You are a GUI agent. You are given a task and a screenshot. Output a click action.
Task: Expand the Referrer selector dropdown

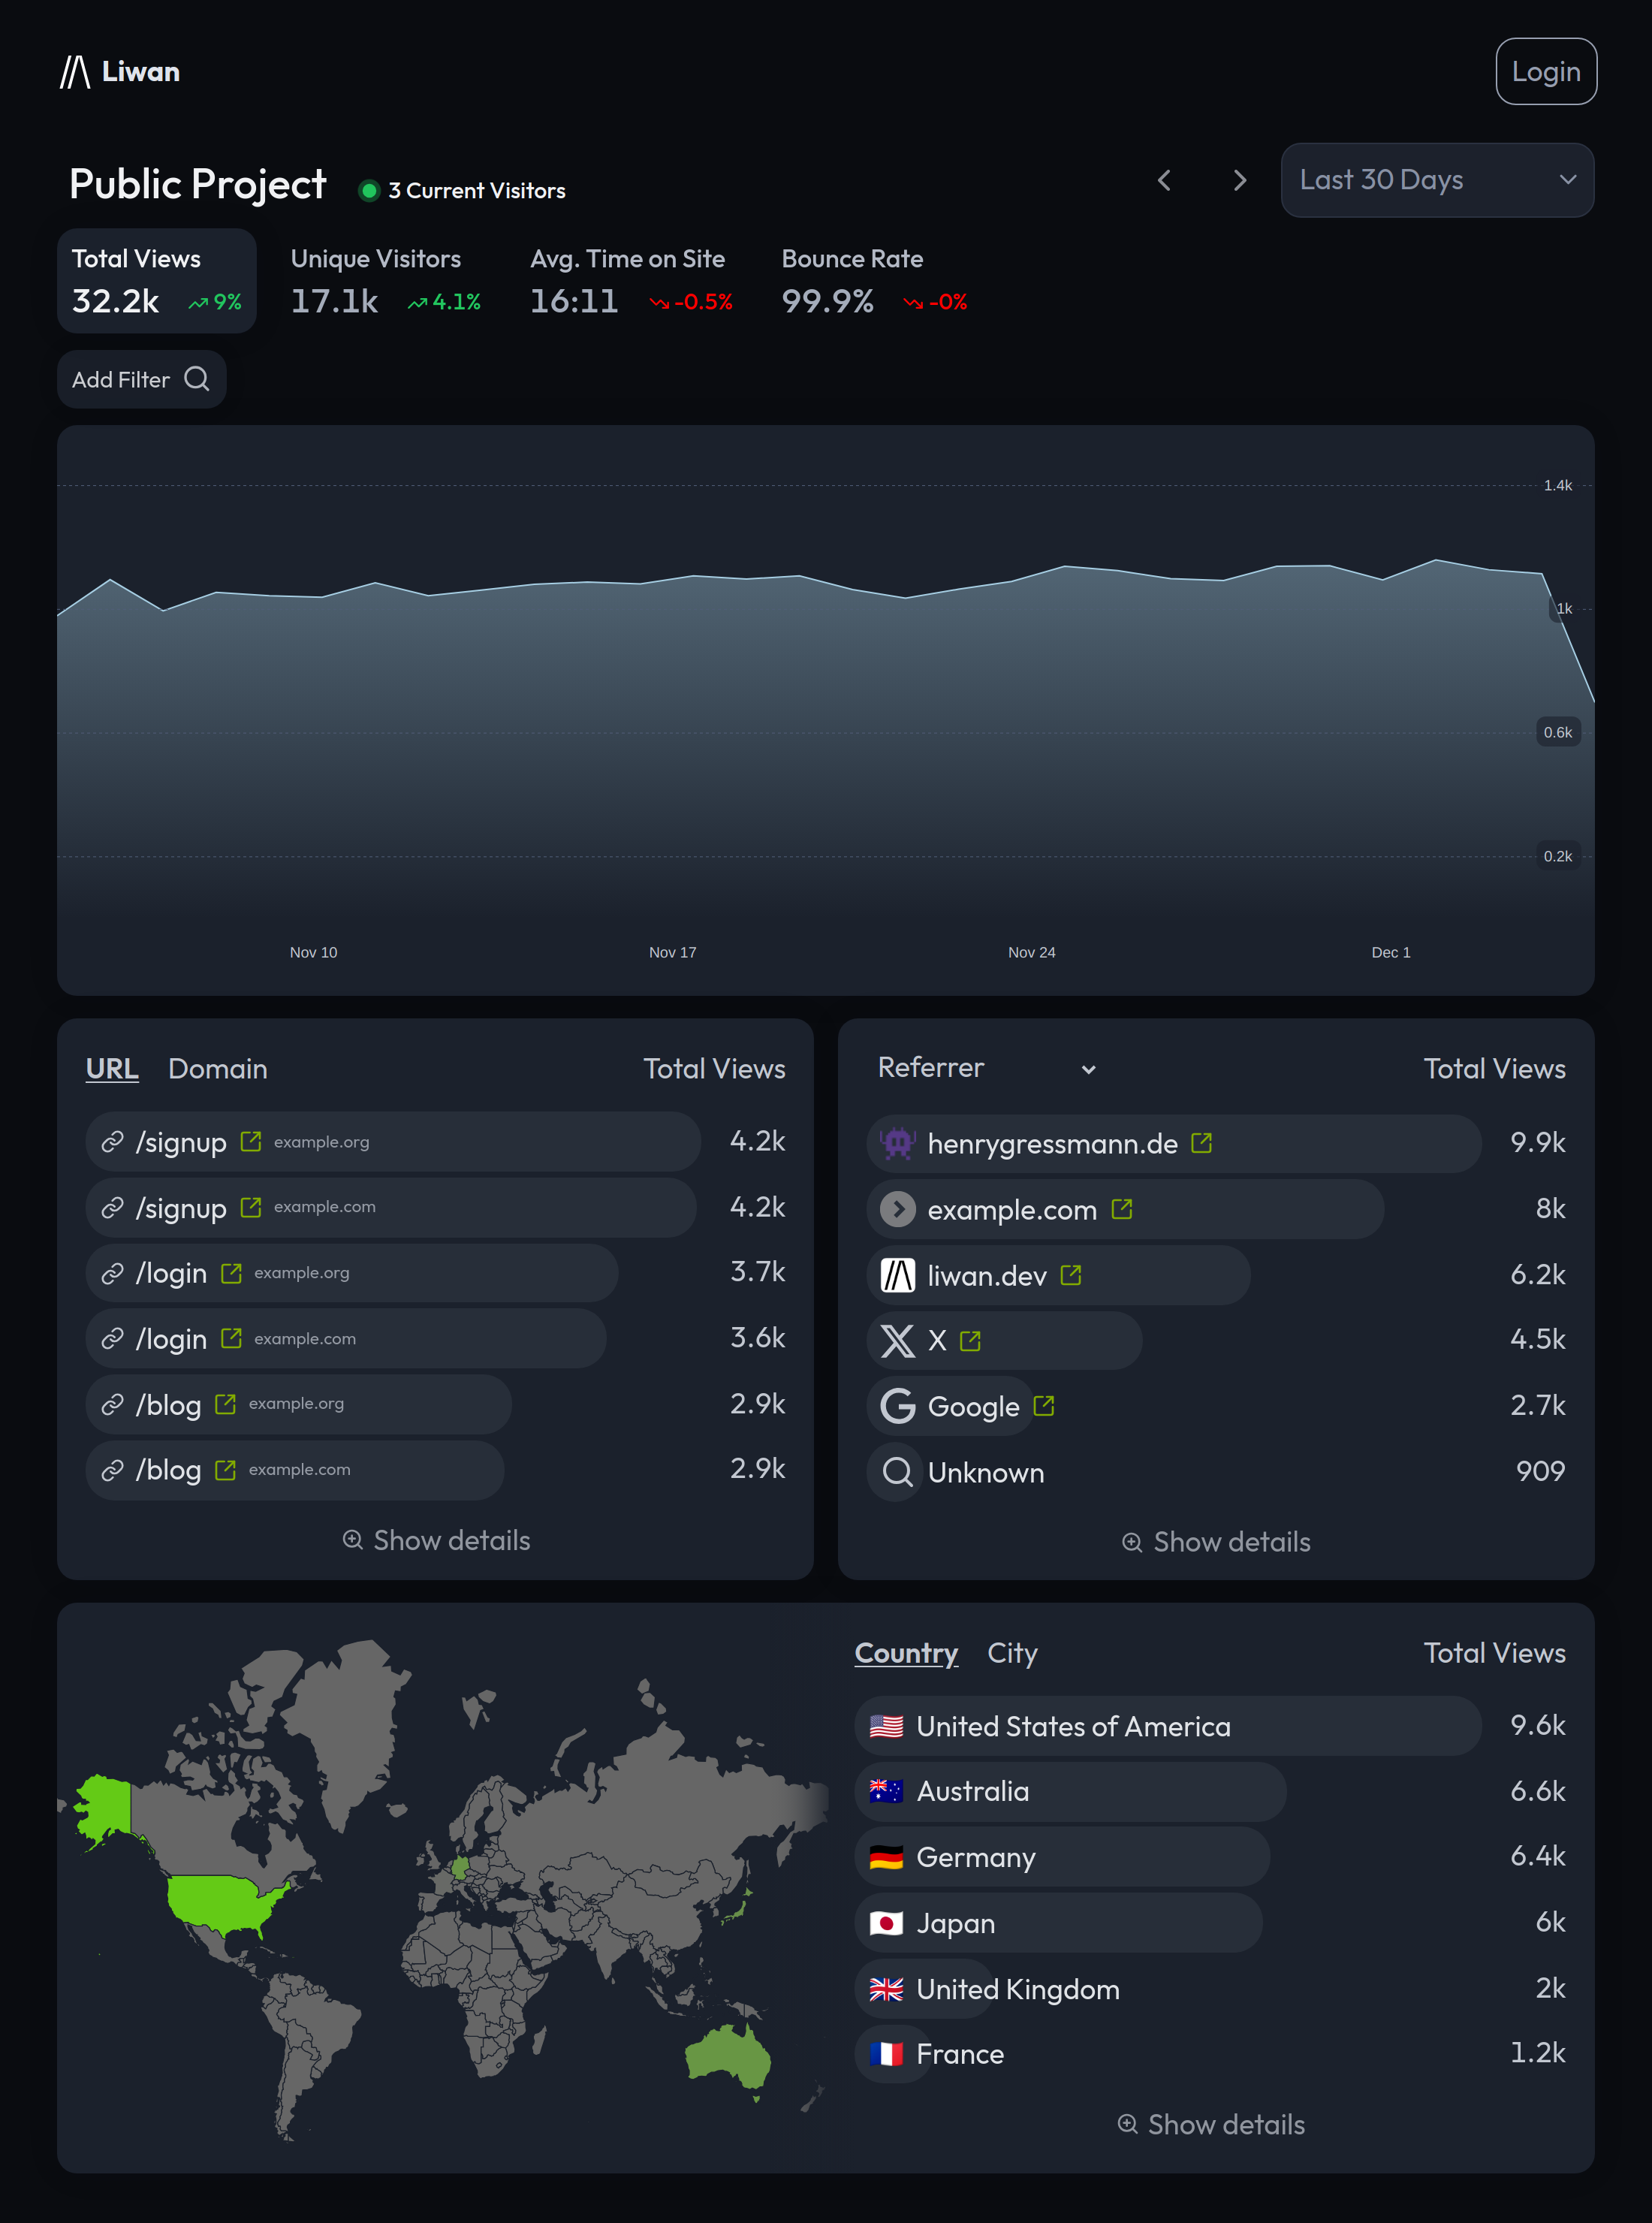click(x=1089, y=1068)
